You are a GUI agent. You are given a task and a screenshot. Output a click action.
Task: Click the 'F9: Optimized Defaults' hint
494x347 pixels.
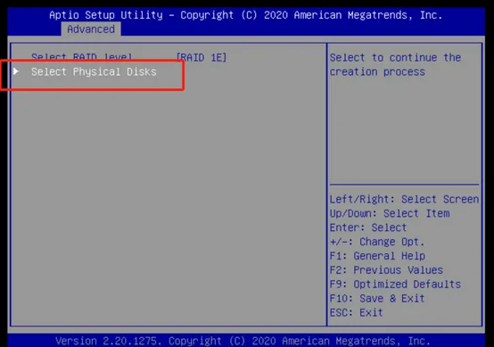(395, 285)
